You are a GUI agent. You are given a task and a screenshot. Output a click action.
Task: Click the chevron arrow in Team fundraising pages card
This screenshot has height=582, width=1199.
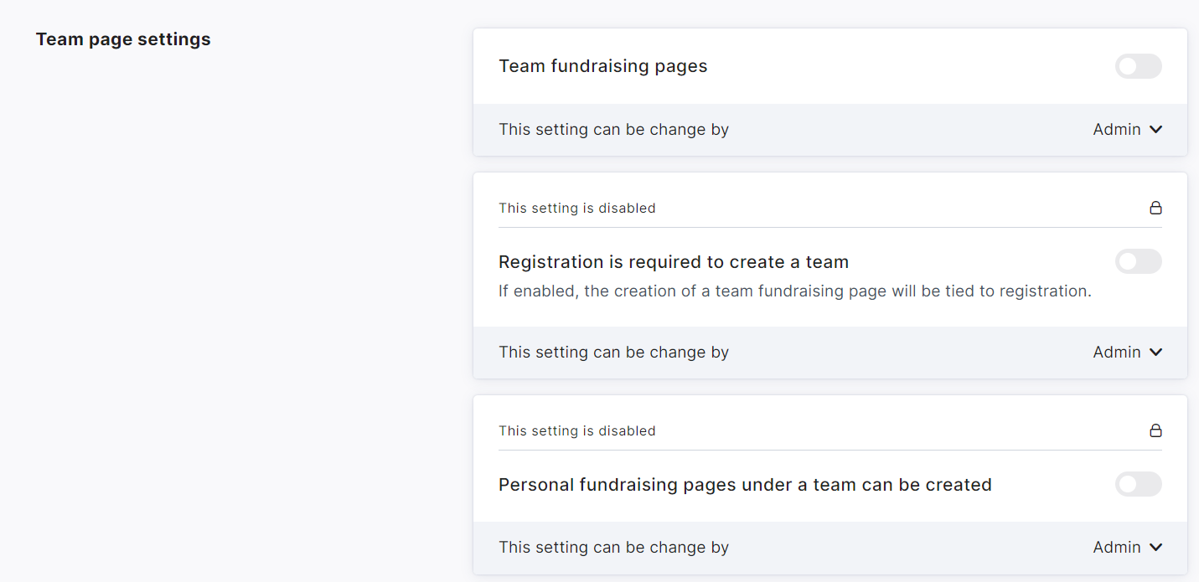[x=1156, y=130]
